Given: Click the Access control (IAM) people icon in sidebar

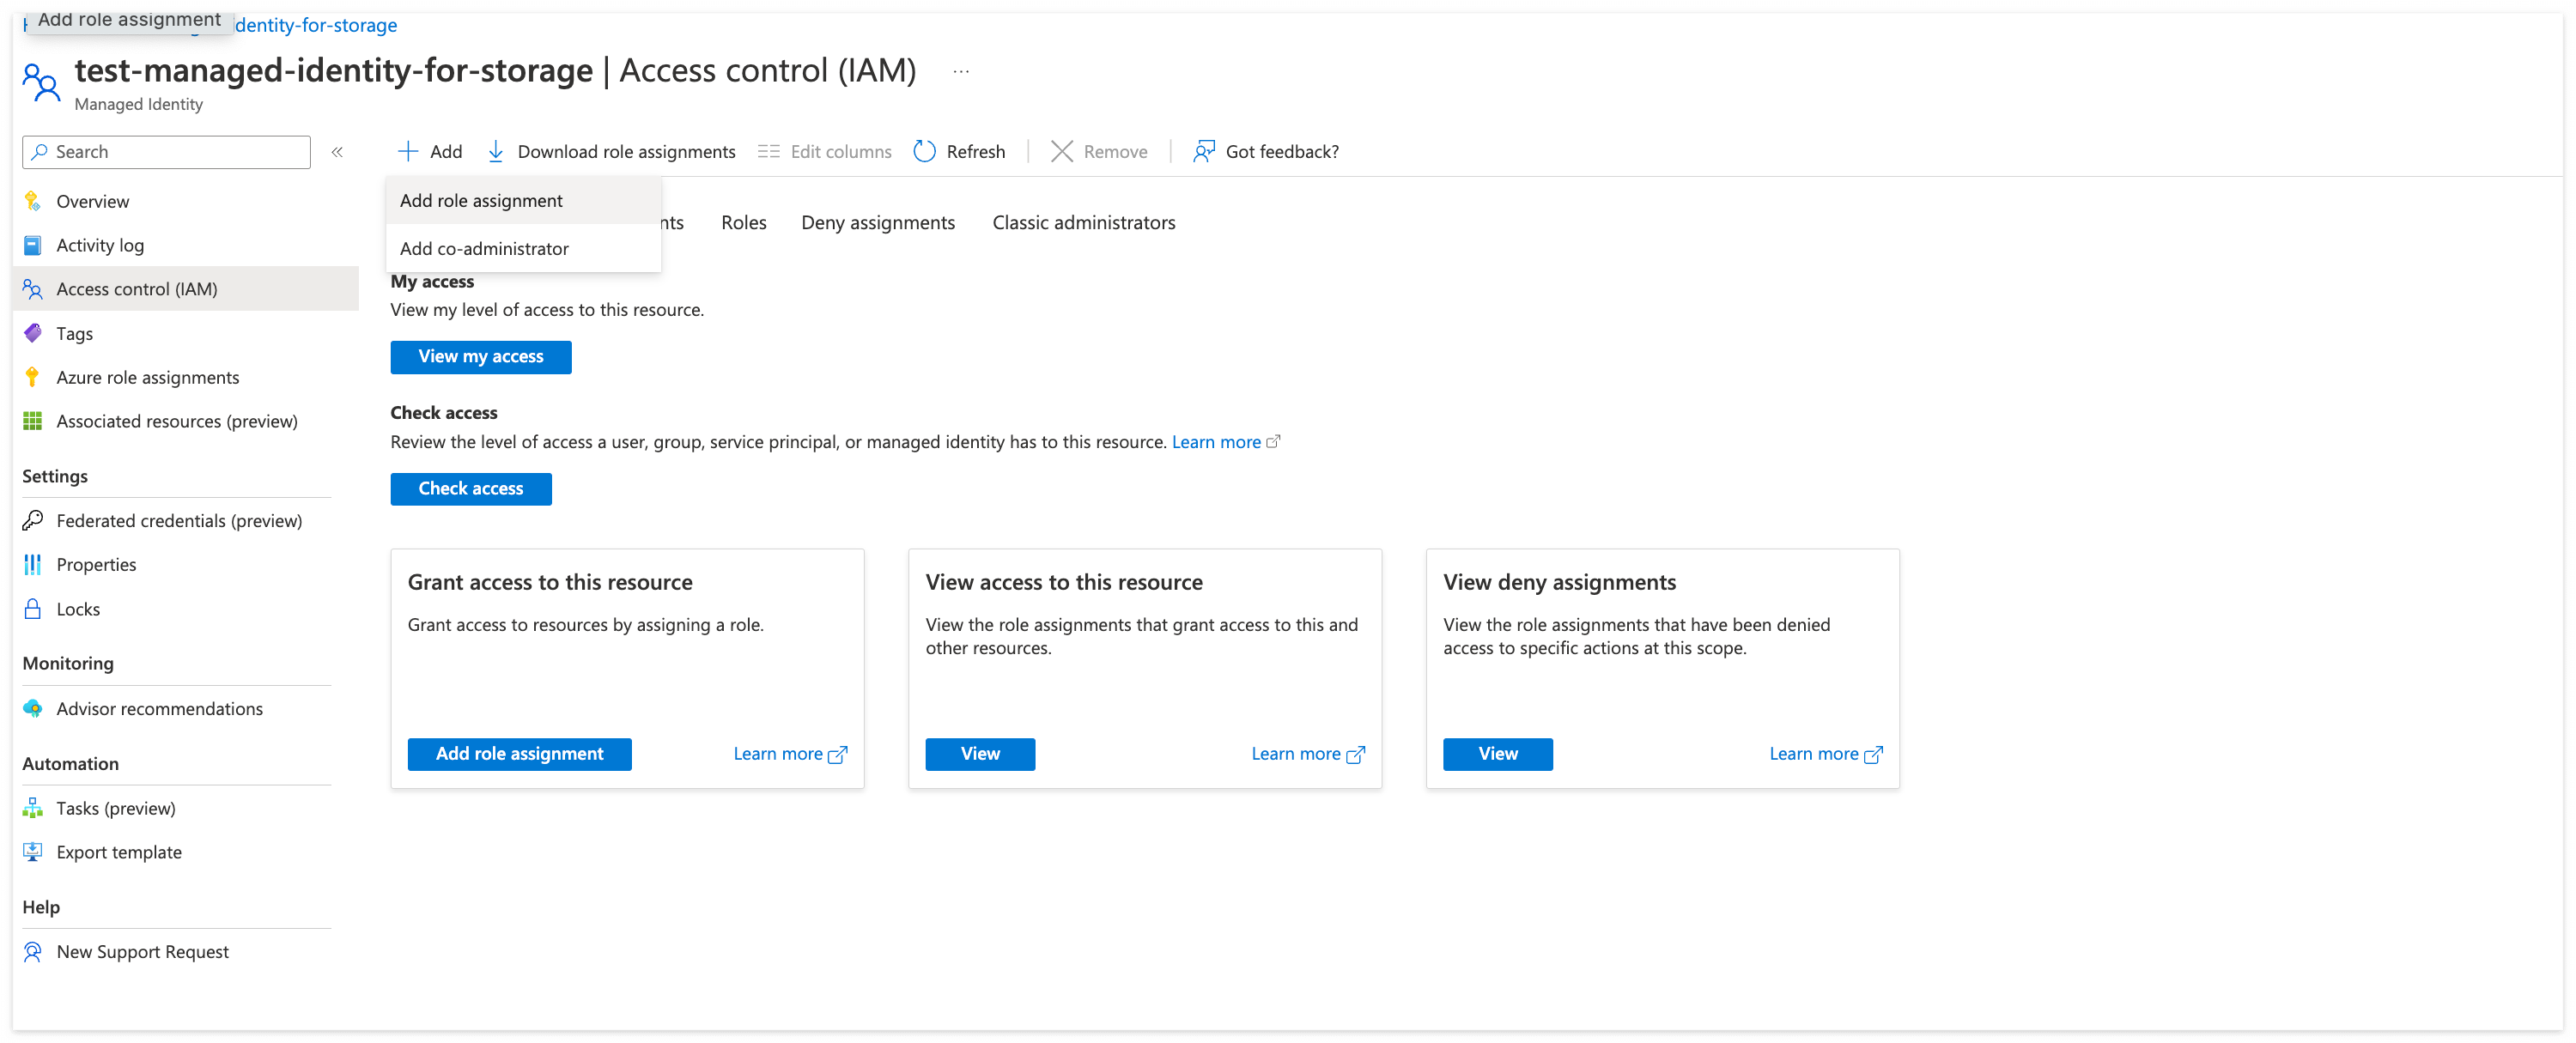Looking at the screenshot, I should (33, 289).
